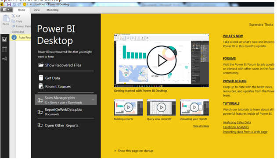Click the View all videos link

201,126
